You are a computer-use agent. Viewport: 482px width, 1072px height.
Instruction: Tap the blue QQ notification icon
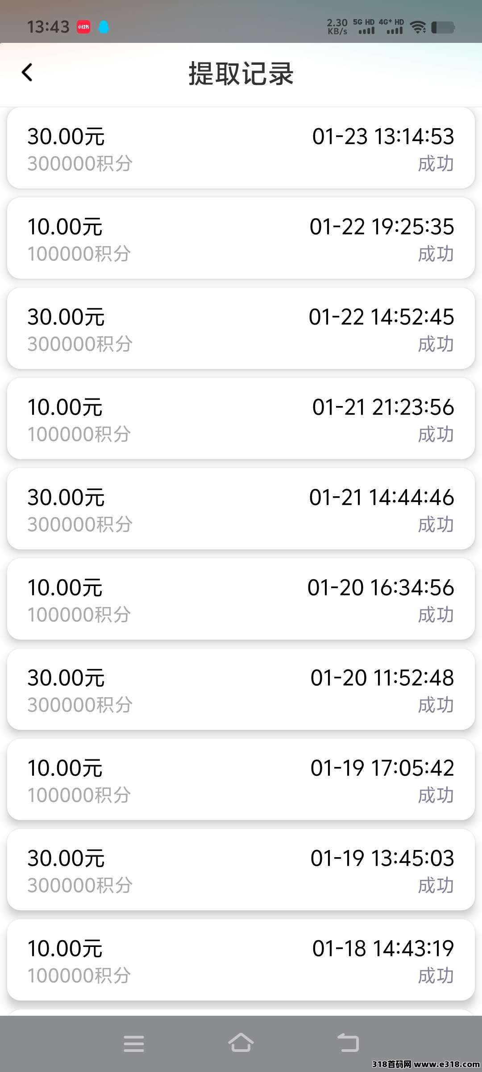[x=104, y=27]
